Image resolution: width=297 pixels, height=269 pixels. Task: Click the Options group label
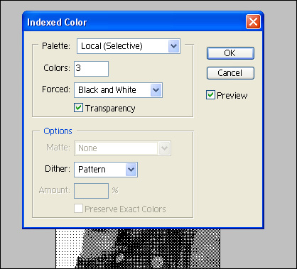pos(58,131)
